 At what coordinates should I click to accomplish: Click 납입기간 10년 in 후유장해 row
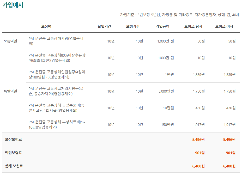point(111,58)
